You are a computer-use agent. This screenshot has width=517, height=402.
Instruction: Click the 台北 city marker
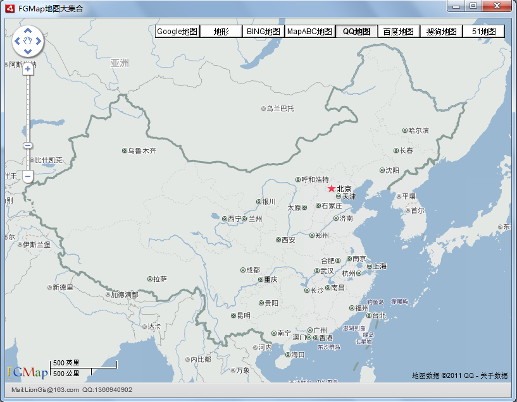coord(369,315)
